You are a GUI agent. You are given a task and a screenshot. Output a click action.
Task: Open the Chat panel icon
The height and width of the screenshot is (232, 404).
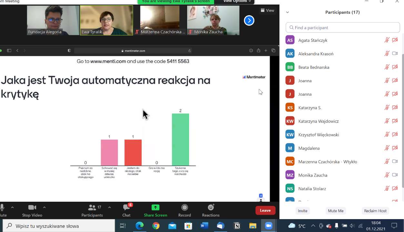pos(126,208)
